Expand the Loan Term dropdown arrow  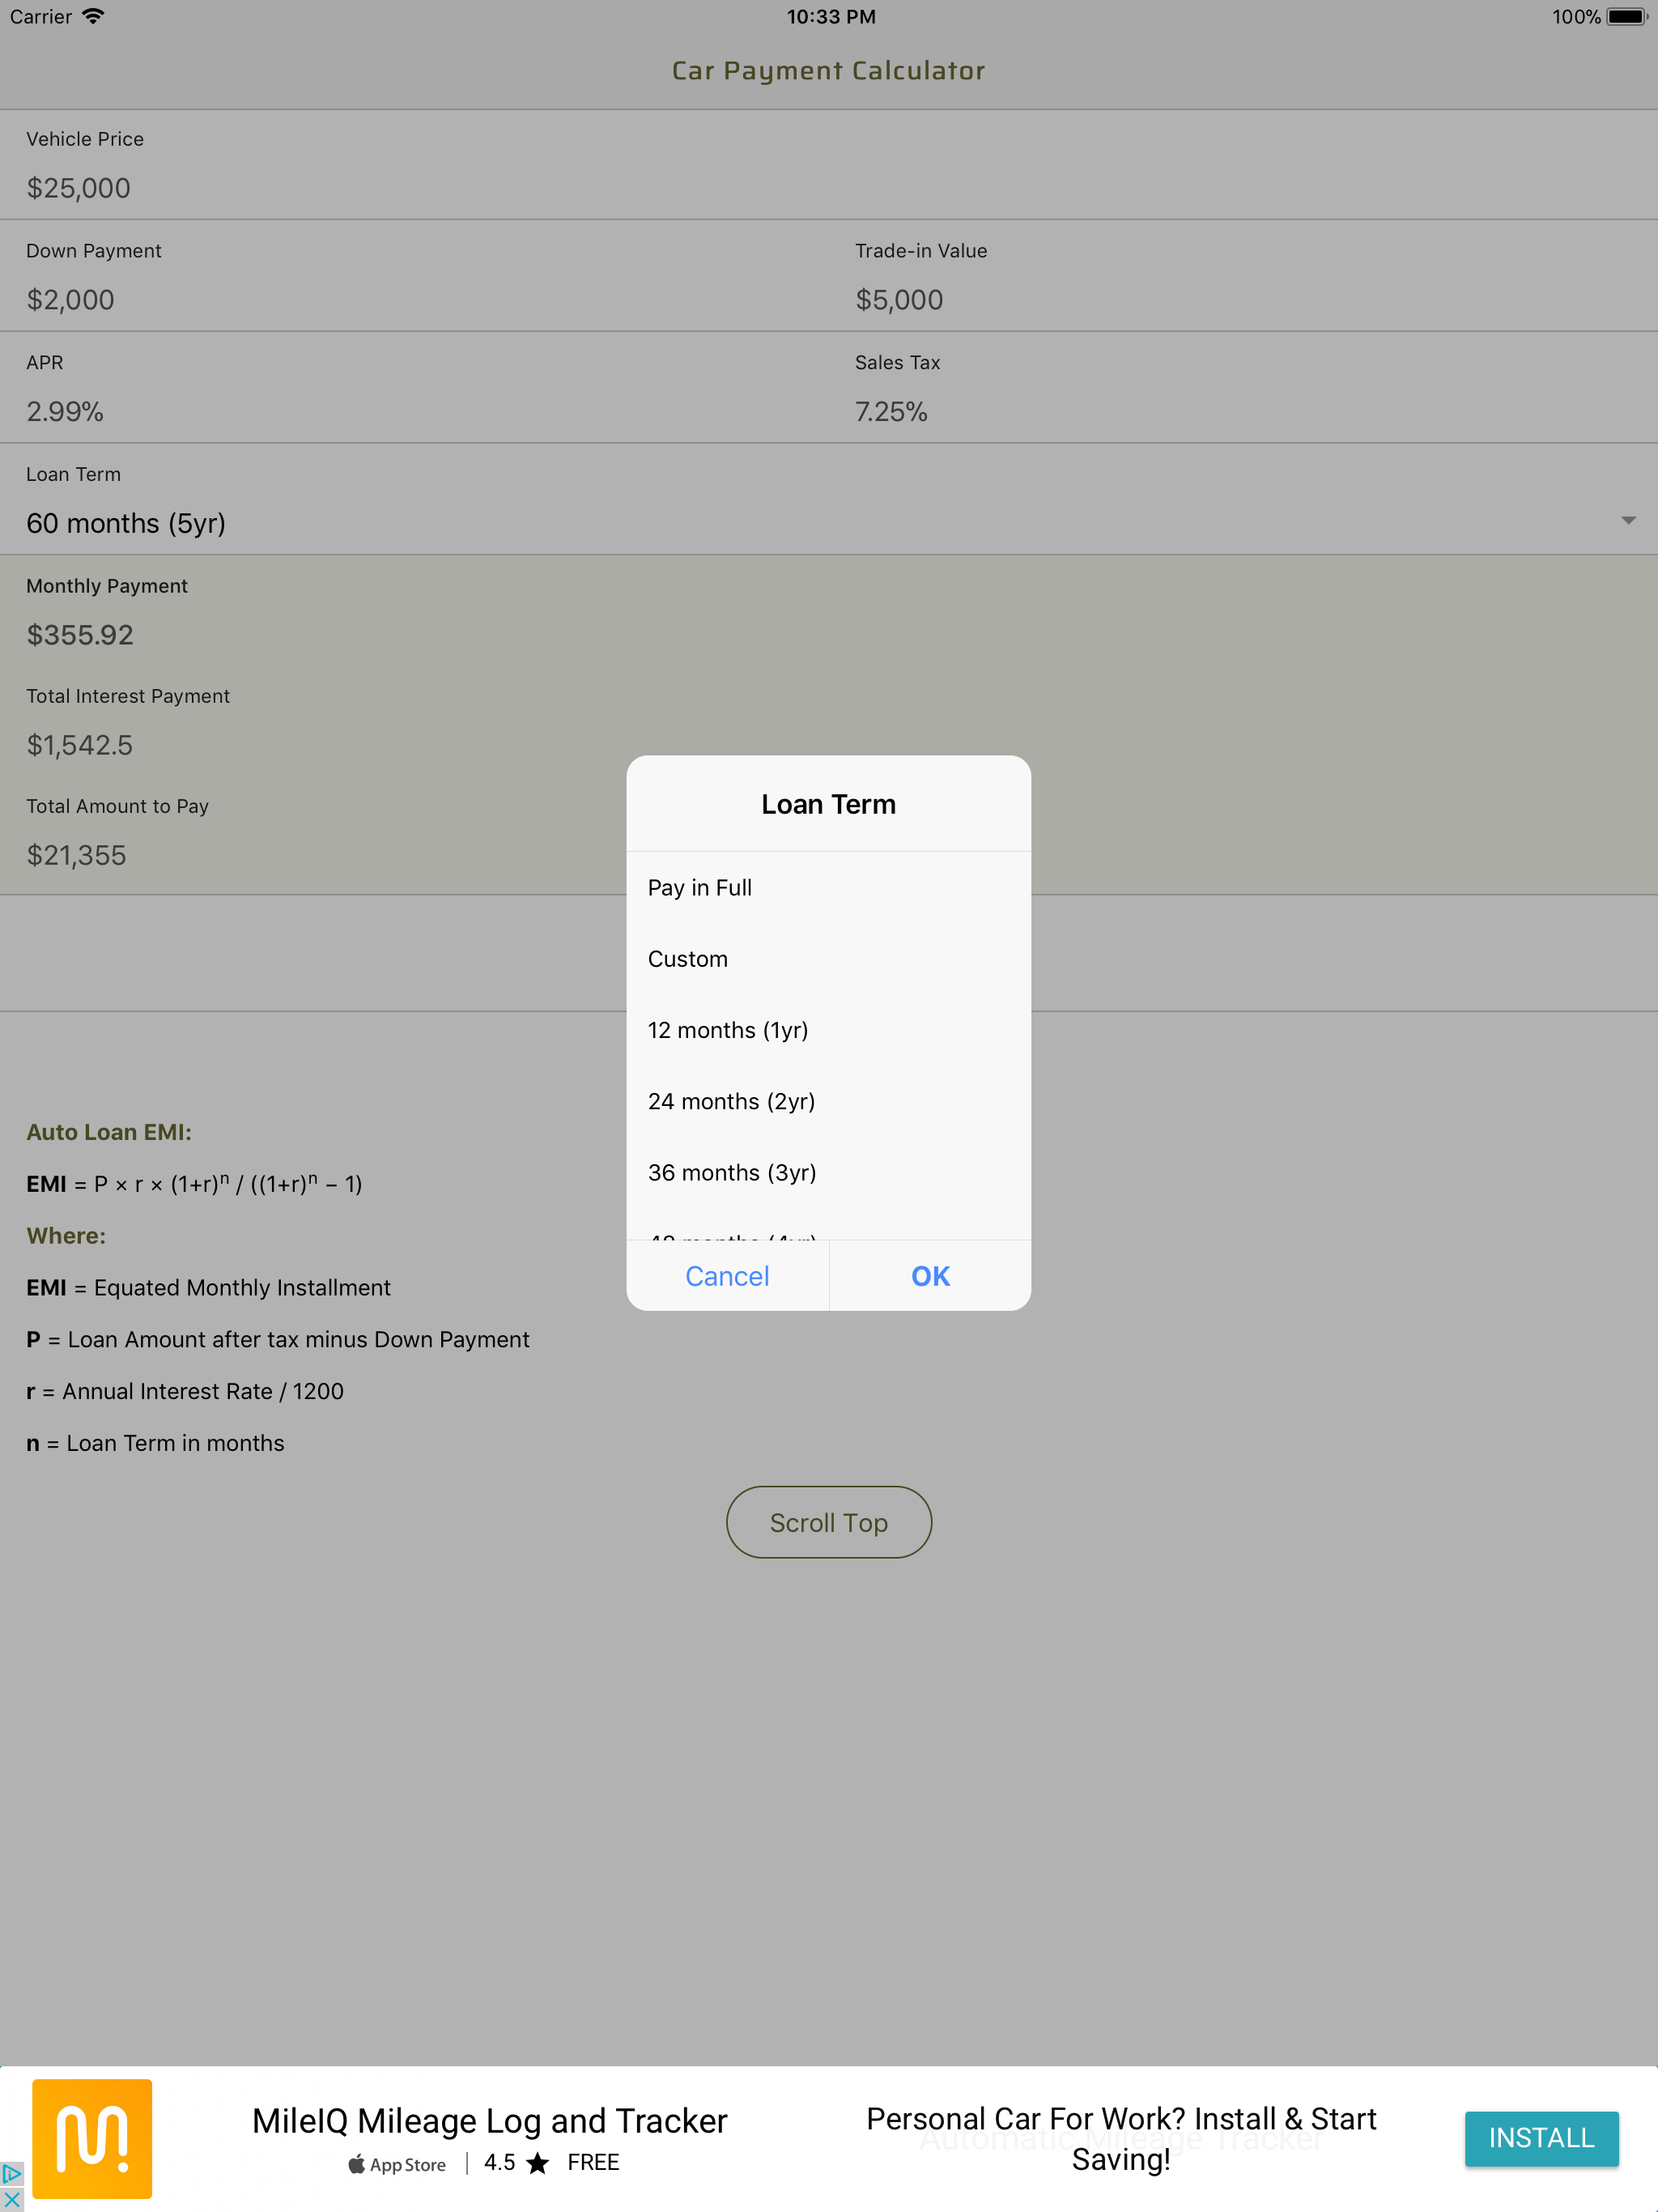(1627, 520)
